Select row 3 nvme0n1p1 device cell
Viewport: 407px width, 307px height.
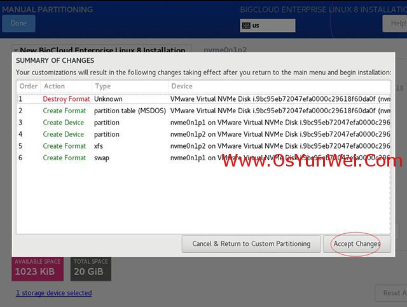coord(280,123)
